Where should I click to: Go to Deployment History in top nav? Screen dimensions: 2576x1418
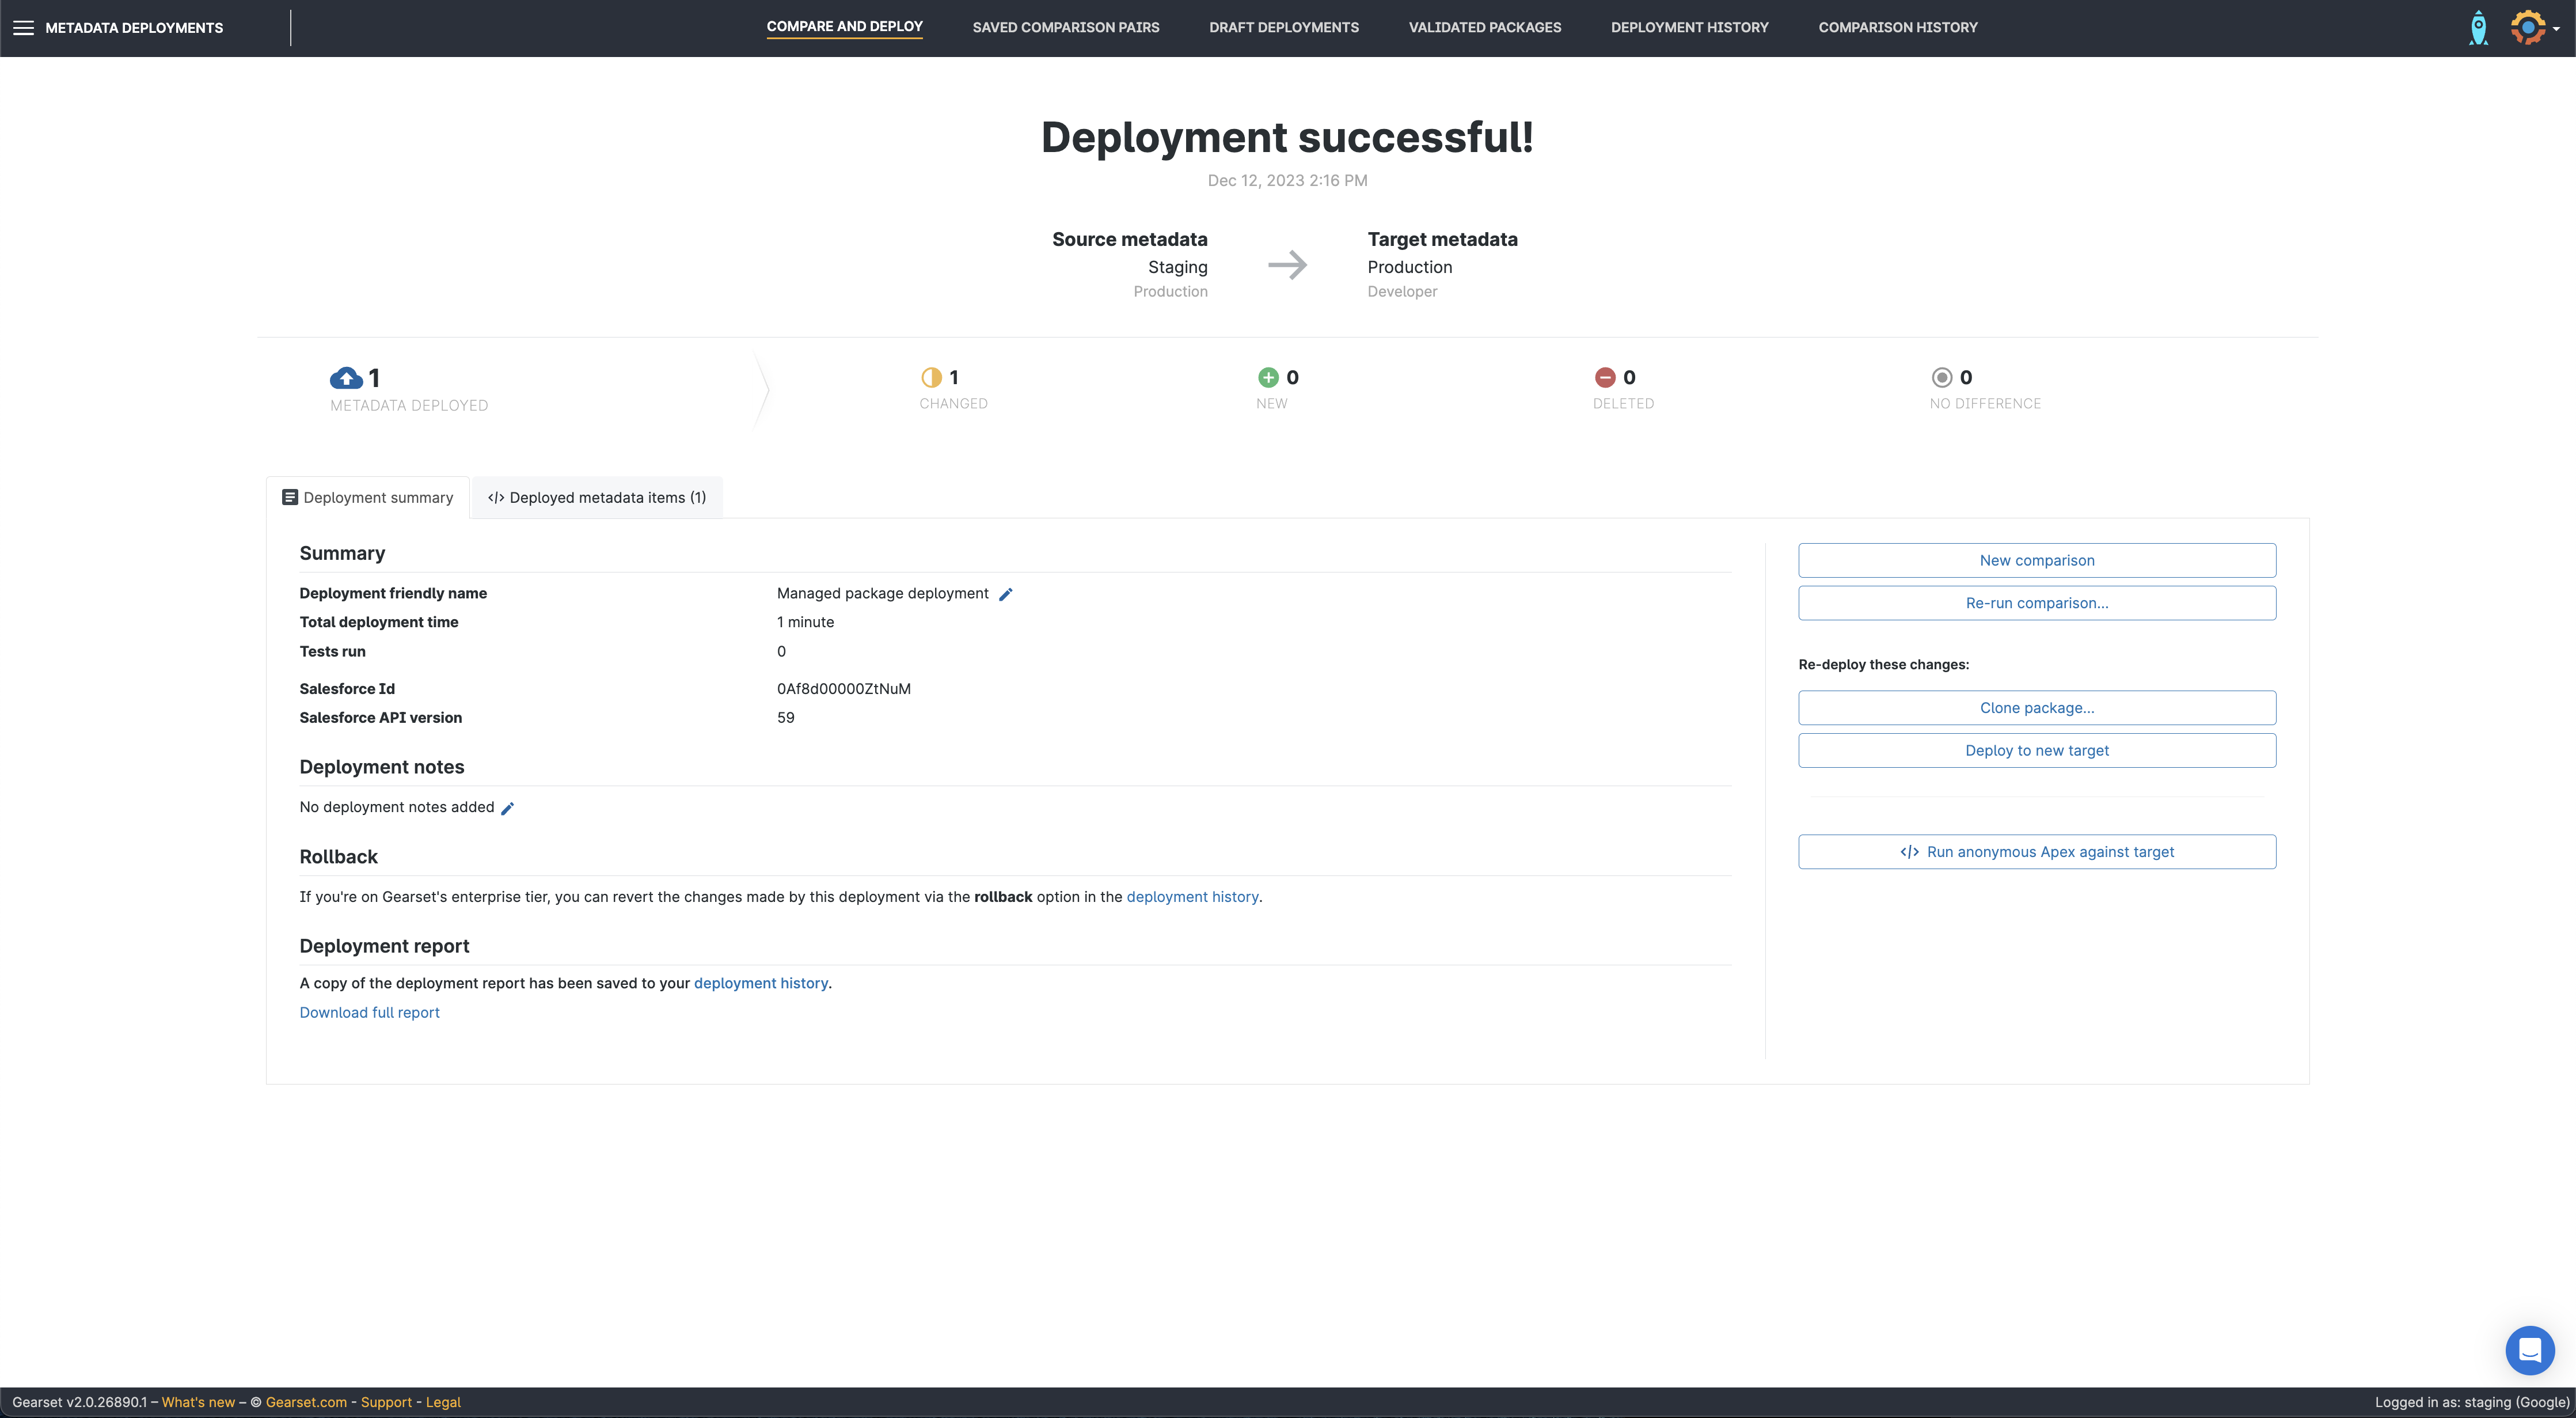click(x=1689, y=28)
